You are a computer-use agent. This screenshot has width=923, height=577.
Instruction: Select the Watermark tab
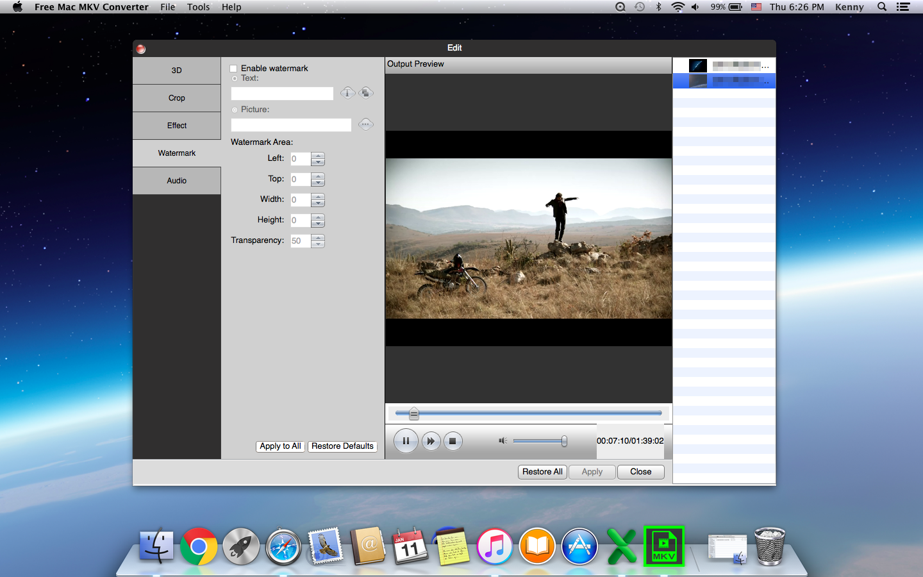point(177,153)
